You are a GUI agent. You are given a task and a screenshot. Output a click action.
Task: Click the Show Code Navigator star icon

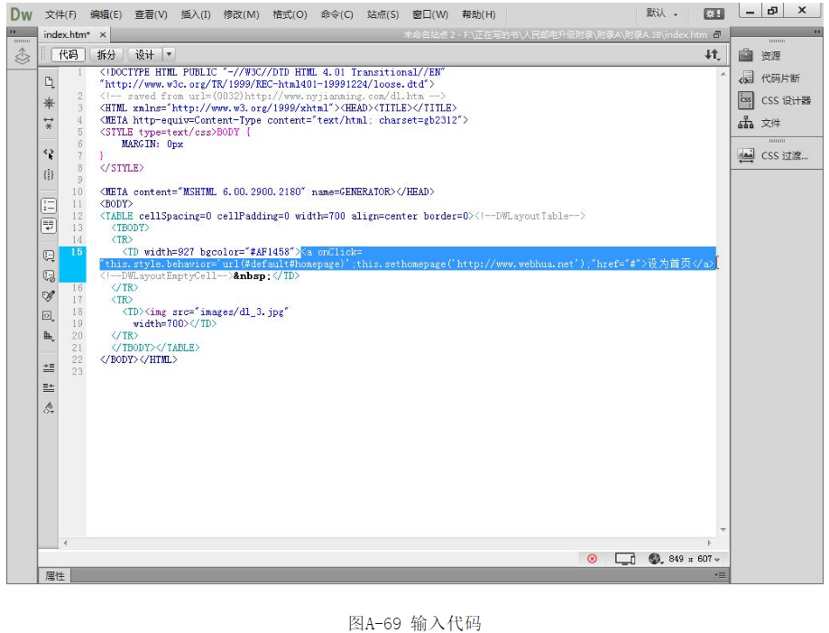49,102
